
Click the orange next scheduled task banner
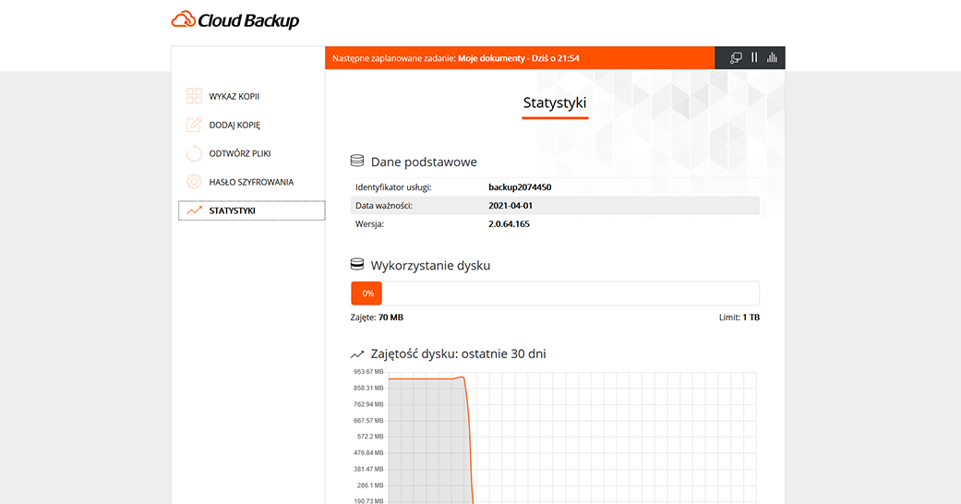tap(520, 58)
